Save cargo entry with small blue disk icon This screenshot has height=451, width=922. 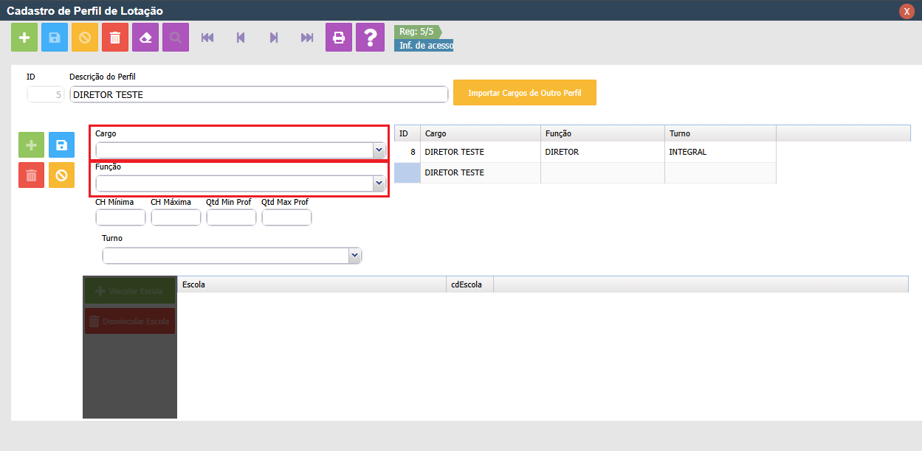[62, 145]
